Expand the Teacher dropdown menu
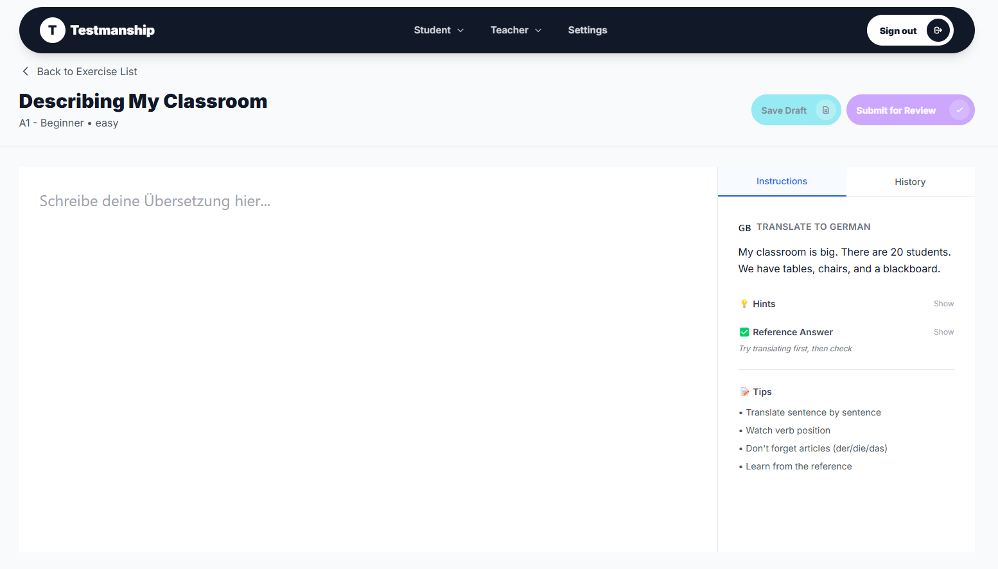The height and width of the screenshot is (569, 998). click(x=515, y=30)
